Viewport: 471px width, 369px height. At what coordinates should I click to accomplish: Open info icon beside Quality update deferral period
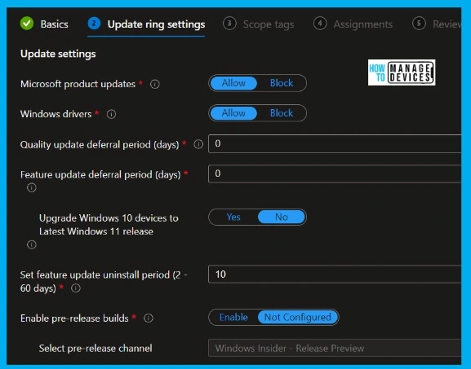(x=198, y=144)
